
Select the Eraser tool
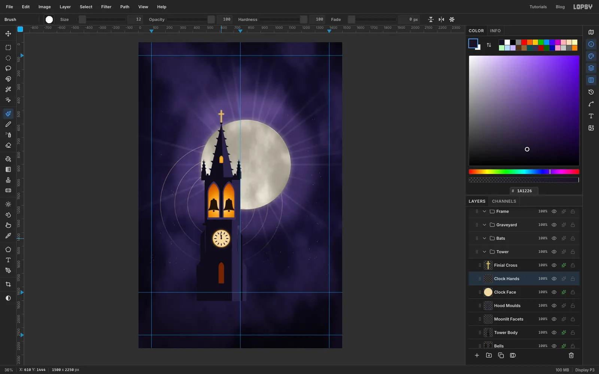click(x=8, y=145)
